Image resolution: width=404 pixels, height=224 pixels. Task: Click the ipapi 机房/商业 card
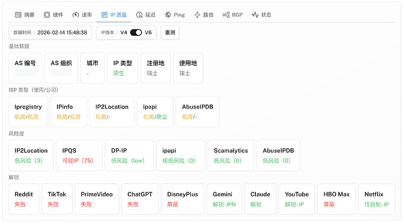155,112
